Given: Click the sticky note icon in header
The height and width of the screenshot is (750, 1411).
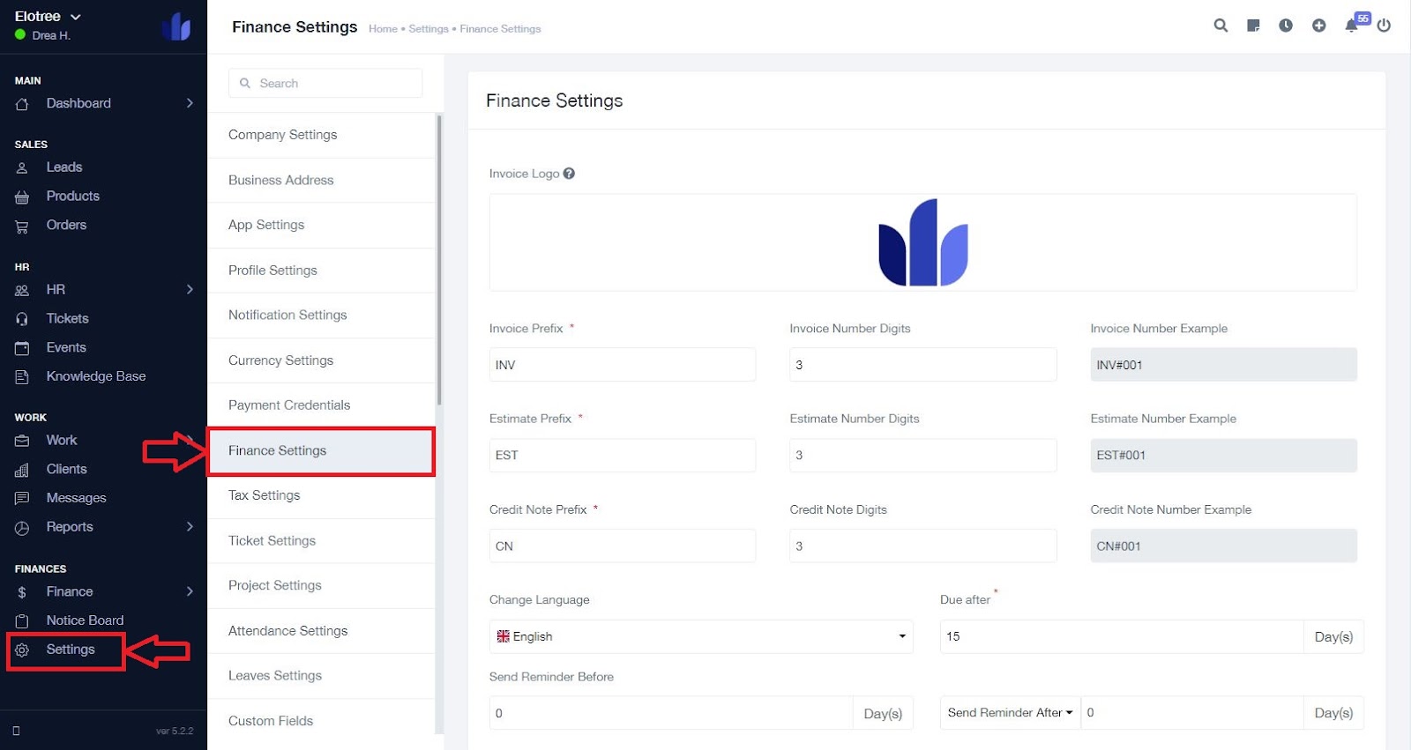Looking at the screenshot, I should (1253, 26).
